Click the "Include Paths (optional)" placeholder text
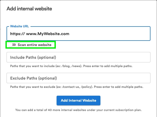 [x=33, y=57]
